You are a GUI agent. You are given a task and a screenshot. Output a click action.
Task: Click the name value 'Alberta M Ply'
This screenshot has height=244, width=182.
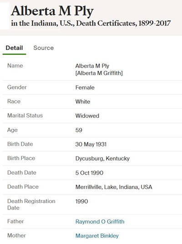92,66
